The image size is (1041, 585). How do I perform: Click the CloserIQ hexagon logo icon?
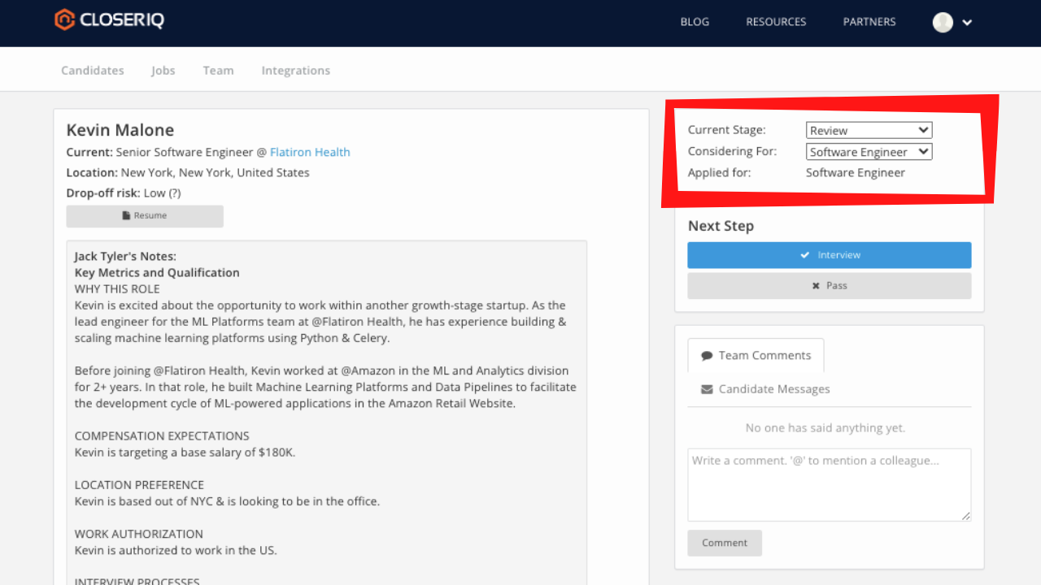(x=64, y=19)
